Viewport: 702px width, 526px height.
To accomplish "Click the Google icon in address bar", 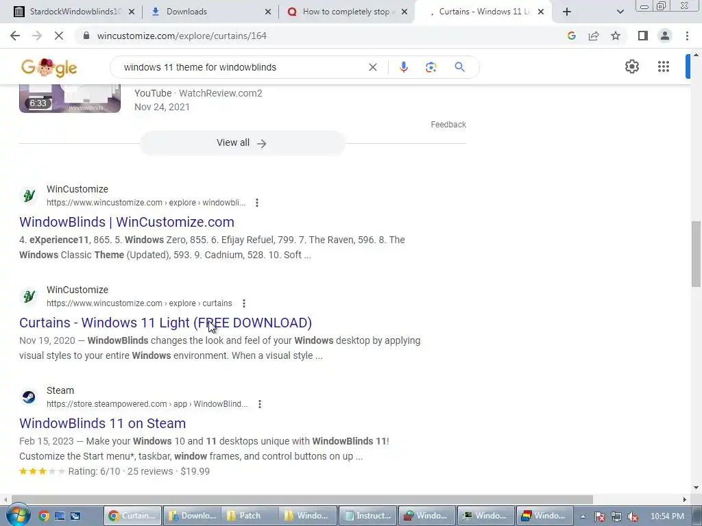I will (x=571, y=36).
